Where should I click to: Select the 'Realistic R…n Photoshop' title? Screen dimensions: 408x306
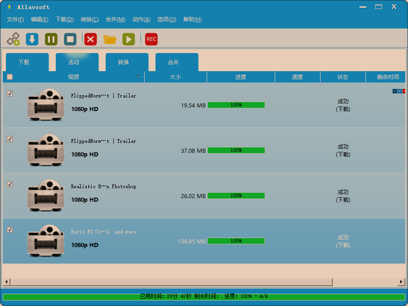coord(103,186)
